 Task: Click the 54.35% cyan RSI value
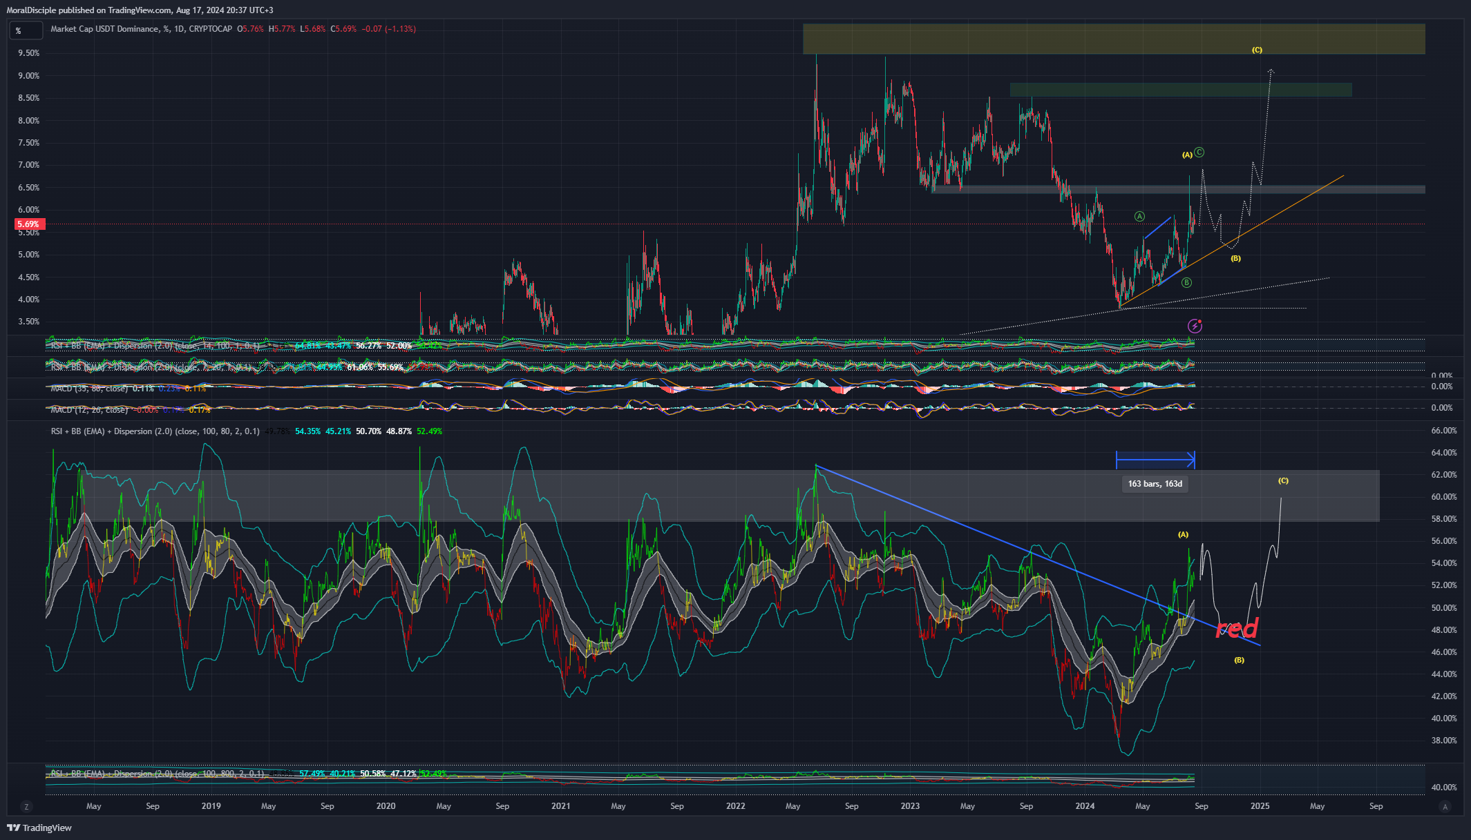coord(308,431)
